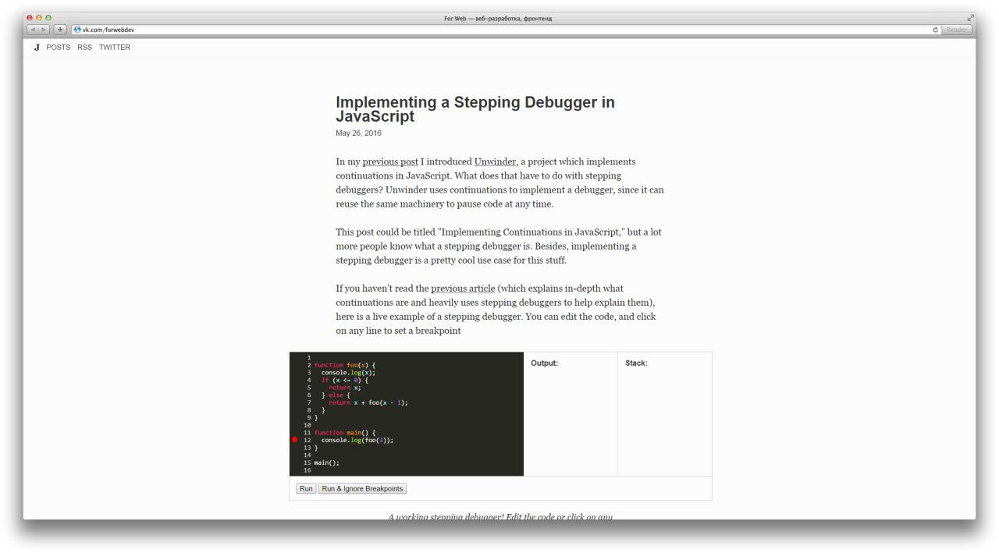Open the RSS nav item
999x553 pixels.
84,48
